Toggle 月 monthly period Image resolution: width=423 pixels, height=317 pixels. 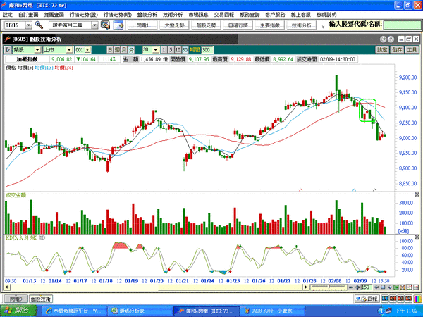124,50
